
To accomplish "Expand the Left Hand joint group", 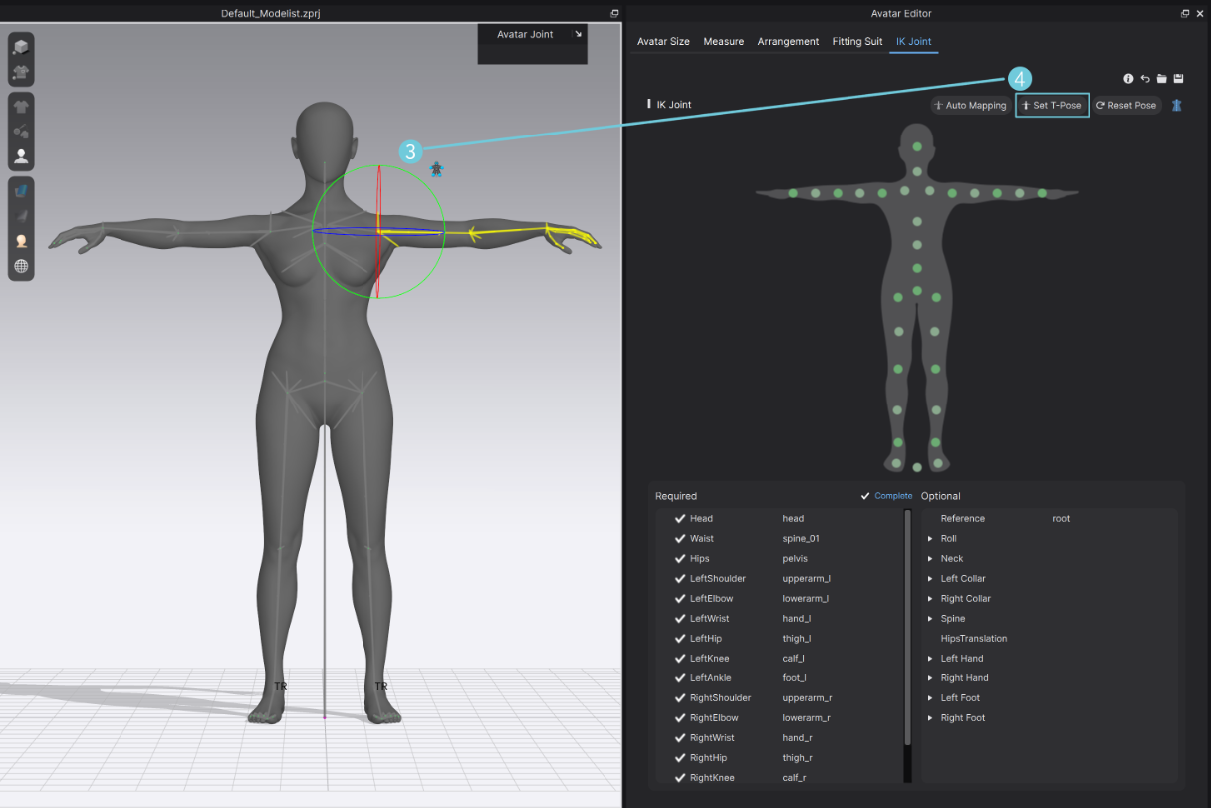I will 930,658.
